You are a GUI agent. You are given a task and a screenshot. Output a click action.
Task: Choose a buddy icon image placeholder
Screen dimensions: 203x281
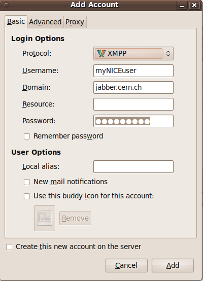(x=45, y=218)
